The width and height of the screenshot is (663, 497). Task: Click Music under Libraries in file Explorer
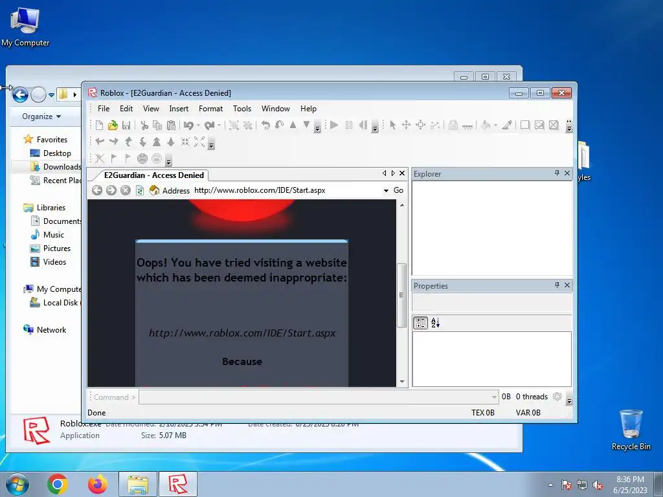(x=53, y=234)
